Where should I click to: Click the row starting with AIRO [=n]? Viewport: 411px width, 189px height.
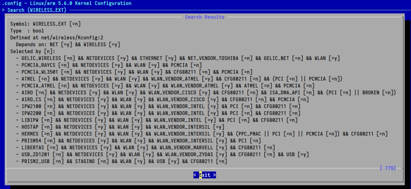coord(206,92)
